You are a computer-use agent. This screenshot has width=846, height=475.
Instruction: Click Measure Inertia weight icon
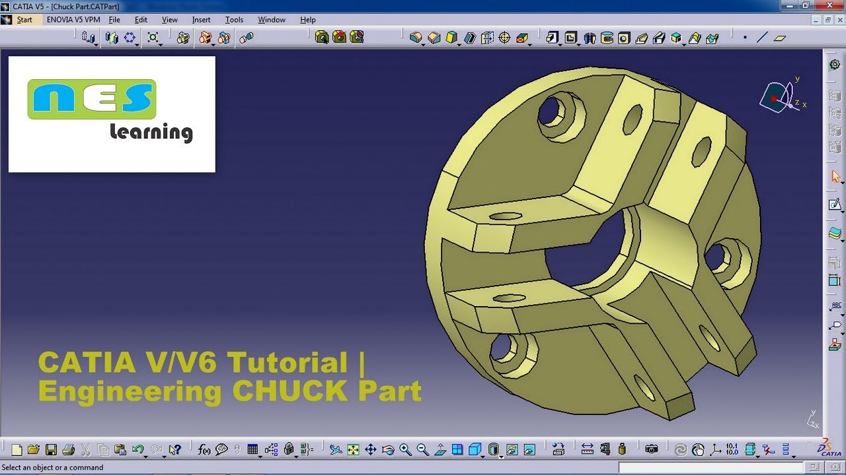[622, 450]
